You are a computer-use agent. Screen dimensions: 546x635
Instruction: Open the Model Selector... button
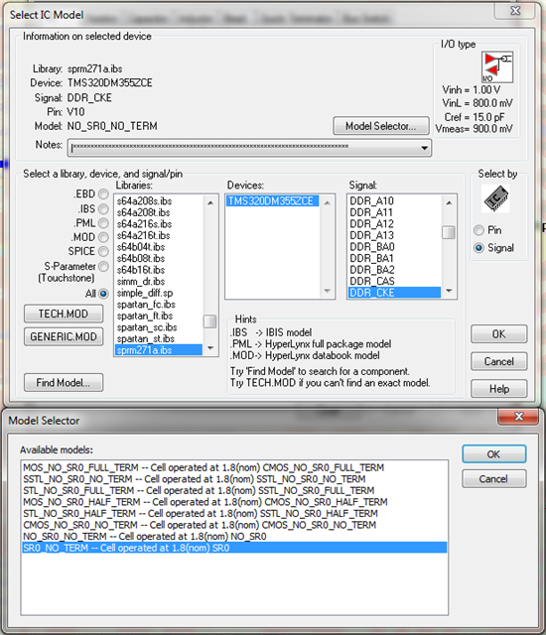[x=381, y=126]
